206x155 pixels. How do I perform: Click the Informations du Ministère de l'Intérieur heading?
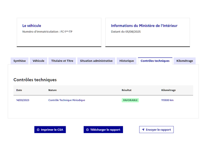click(x=144, y=26)
